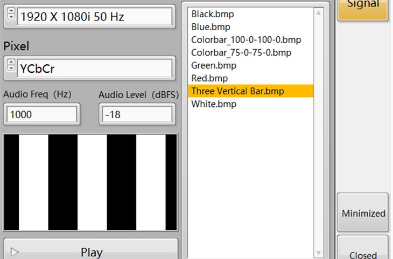The width and height of the screenshot is (393, 259).
Task: Click the Audio Freq input field
Action: (41, 114)
